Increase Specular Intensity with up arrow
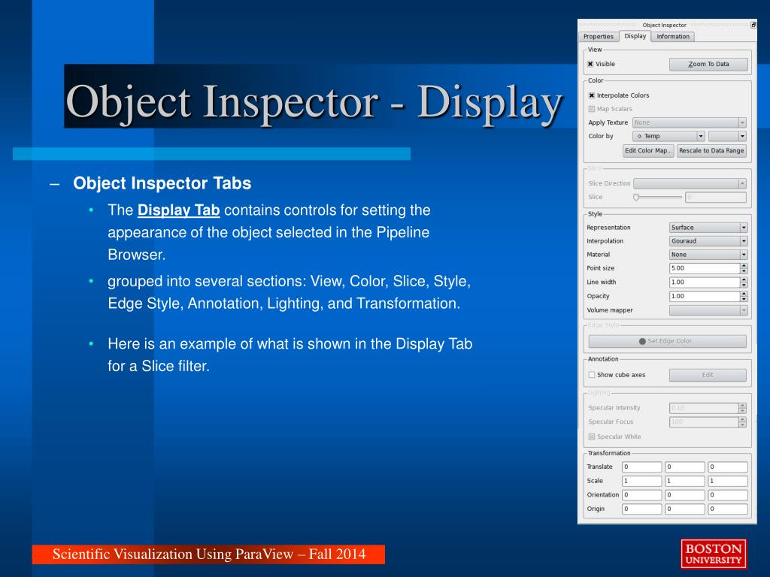Screen dimensions: 770x577 [742, 405]
